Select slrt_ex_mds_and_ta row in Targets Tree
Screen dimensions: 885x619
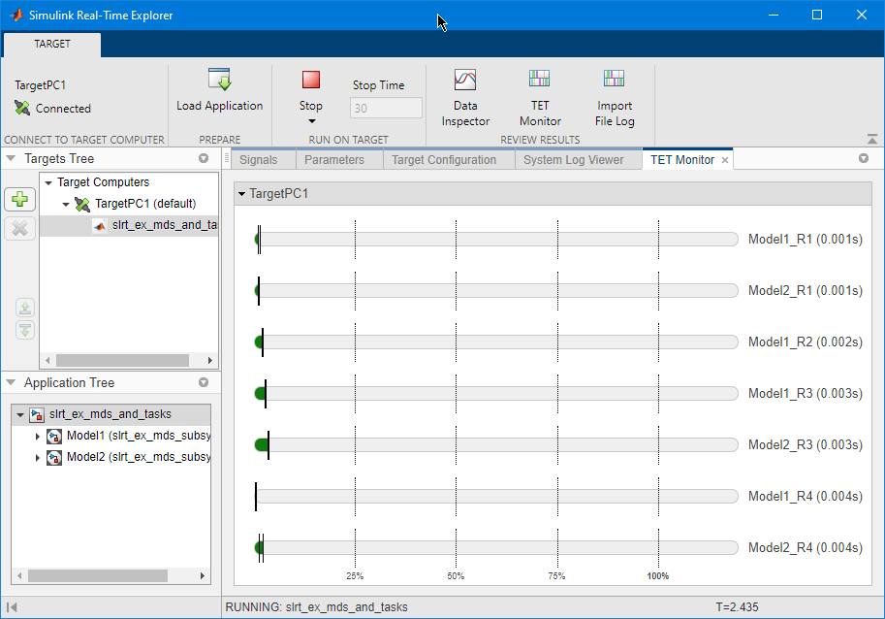[x=129, y=225]
